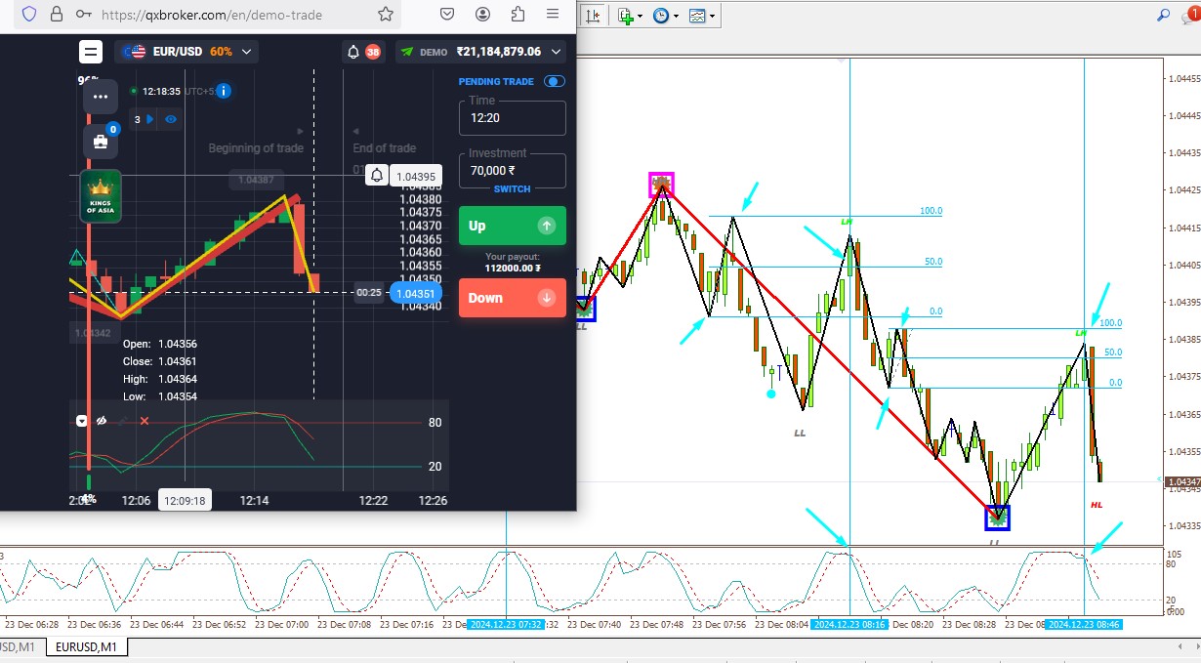Image resolution: width=1201 pixels, height=663 pixels.
Task: Open the EUR/USD 60% asset selector
Action: pos(186,52)
